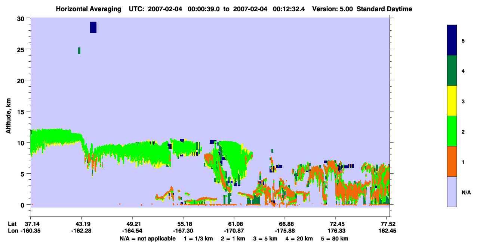Click the lavender N/A legend swatch
The width and height of the screenshot is (486, 249).
452,192
